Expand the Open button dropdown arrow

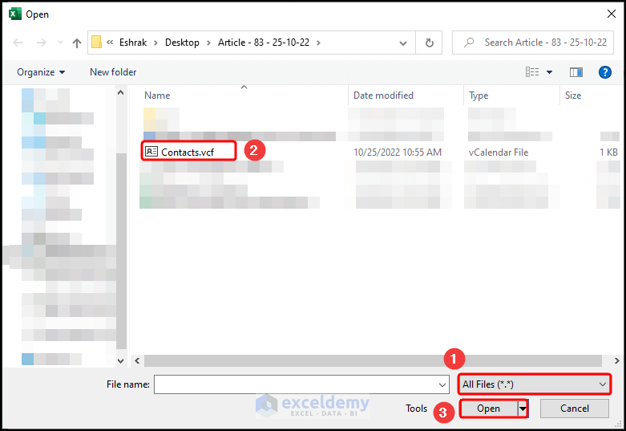tap(523, 409)
